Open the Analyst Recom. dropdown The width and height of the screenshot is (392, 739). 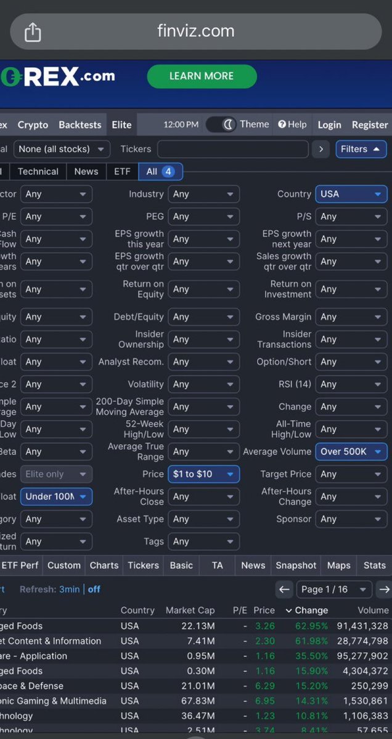(203, 362)
